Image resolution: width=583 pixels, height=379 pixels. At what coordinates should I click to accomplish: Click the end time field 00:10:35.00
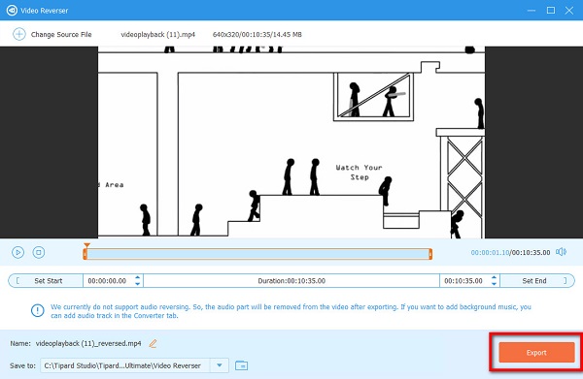tap(463, 281)
